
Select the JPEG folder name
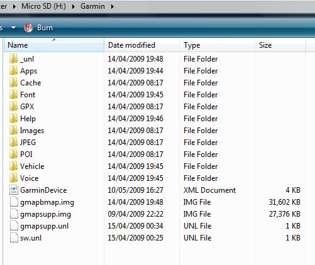tap(28, 143)
